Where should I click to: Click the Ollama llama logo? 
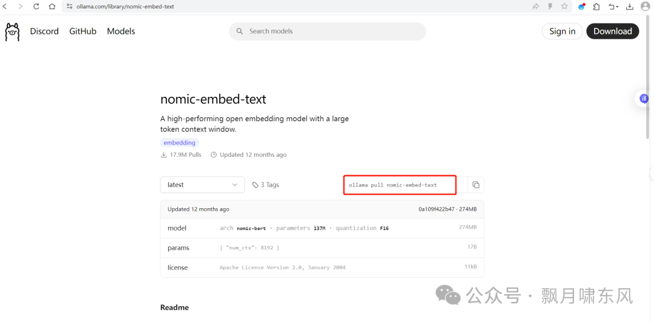[x=12, y=31]
